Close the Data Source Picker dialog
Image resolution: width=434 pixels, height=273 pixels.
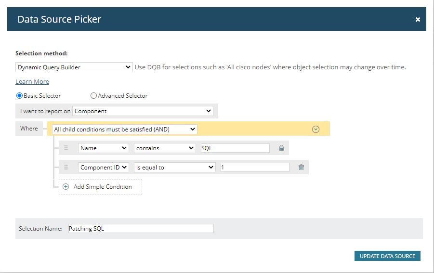click(418, 19)
